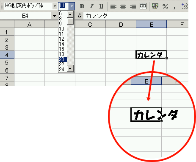
Task: Open the Name Box dropdown arrow
Action: (54, 16)
